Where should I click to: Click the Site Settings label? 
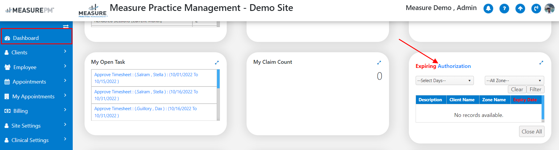coord(26,126)
